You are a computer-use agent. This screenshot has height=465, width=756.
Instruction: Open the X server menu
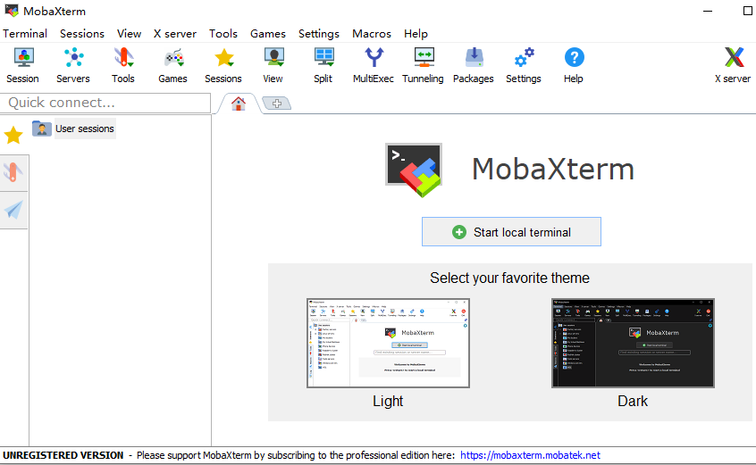coord(175,34)
